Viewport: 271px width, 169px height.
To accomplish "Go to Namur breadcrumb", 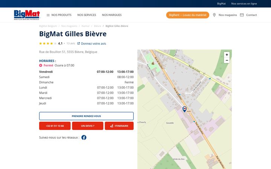I will [x=85, y=26].
